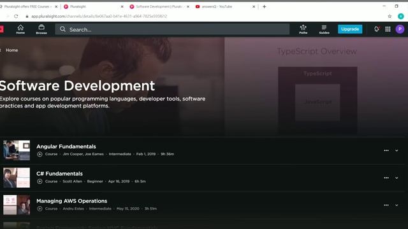Click author Scott Allen

click(72, 181)
